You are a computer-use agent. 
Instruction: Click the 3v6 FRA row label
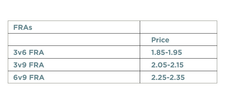coord(29,52)
